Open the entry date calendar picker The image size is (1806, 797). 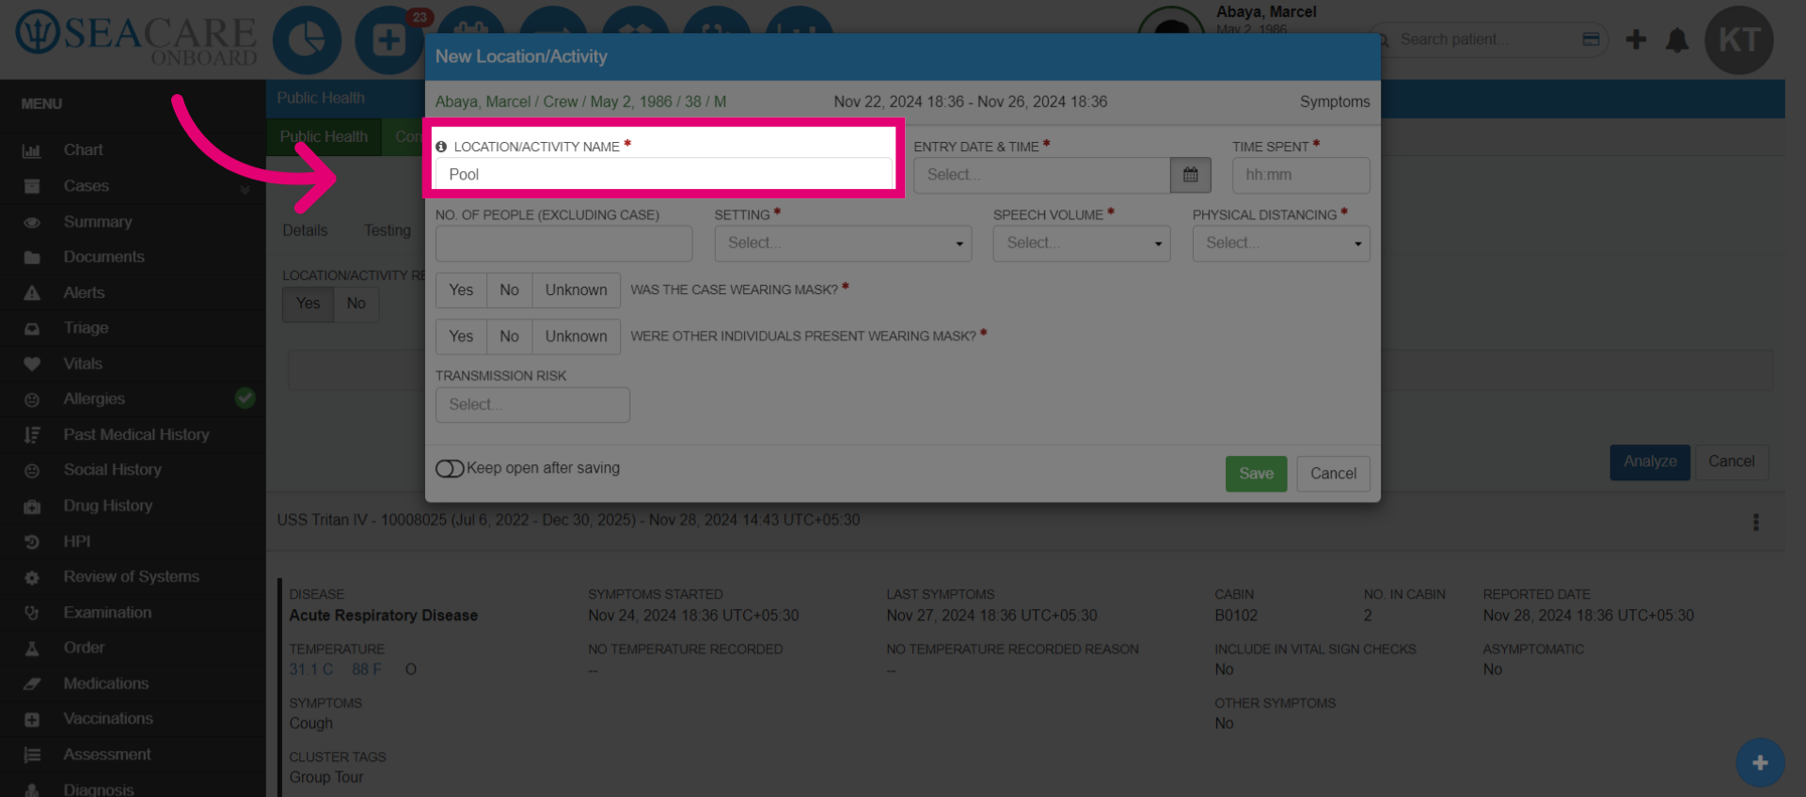pos(1190,175)
